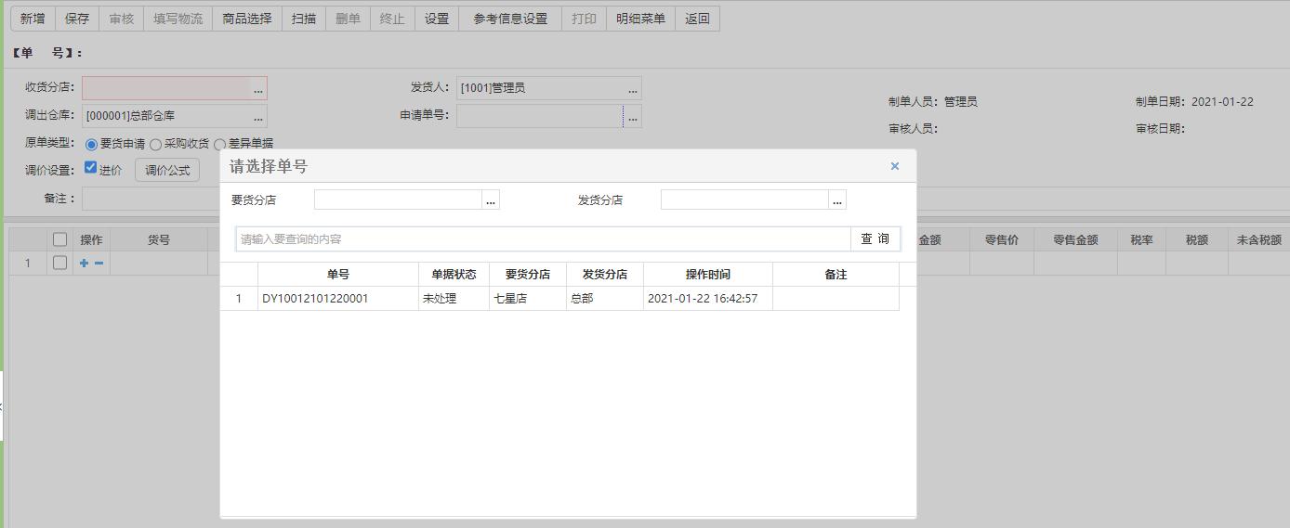The image size is (1290, 528).
Task: Select the 要货申请 radio option
Action: coord(91,145)
